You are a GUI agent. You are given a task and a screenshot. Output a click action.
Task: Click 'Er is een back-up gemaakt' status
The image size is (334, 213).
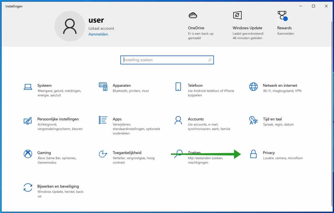click(201, 36)
